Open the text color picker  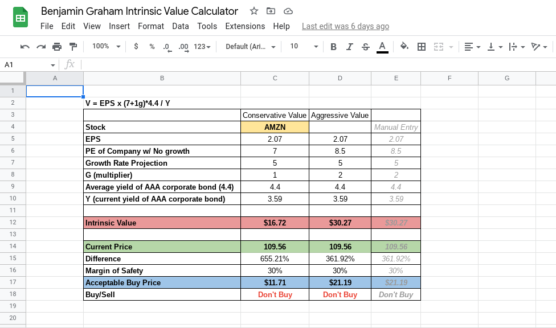[x=382, y=47]
